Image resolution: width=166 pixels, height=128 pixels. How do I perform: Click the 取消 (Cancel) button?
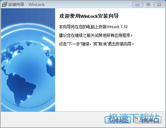click(148, 120)
